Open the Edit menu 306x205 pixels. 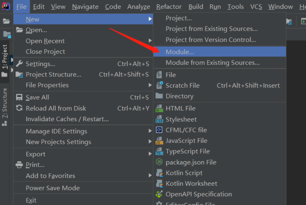(x=39, y=7)
